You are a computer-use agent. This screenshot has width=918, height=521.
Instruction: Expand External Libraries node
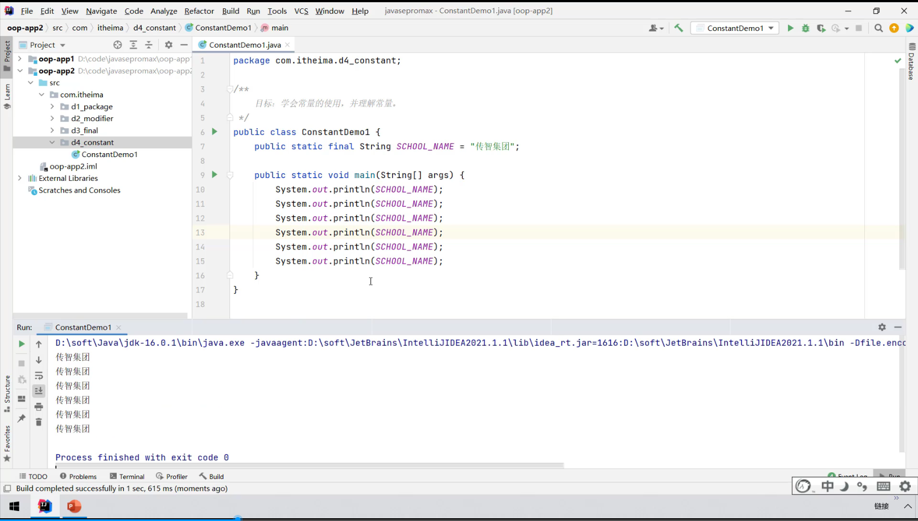coord(20,178)
